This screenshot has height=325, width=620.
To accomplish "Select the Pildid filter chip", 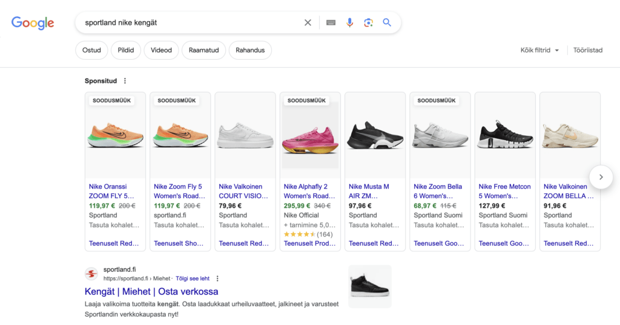I will (126, 50).
